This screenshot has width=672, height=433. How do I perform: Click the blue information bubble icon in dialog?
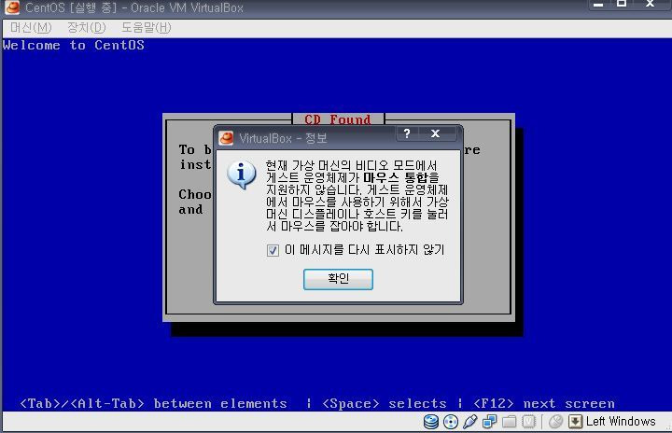coord(242,175)
